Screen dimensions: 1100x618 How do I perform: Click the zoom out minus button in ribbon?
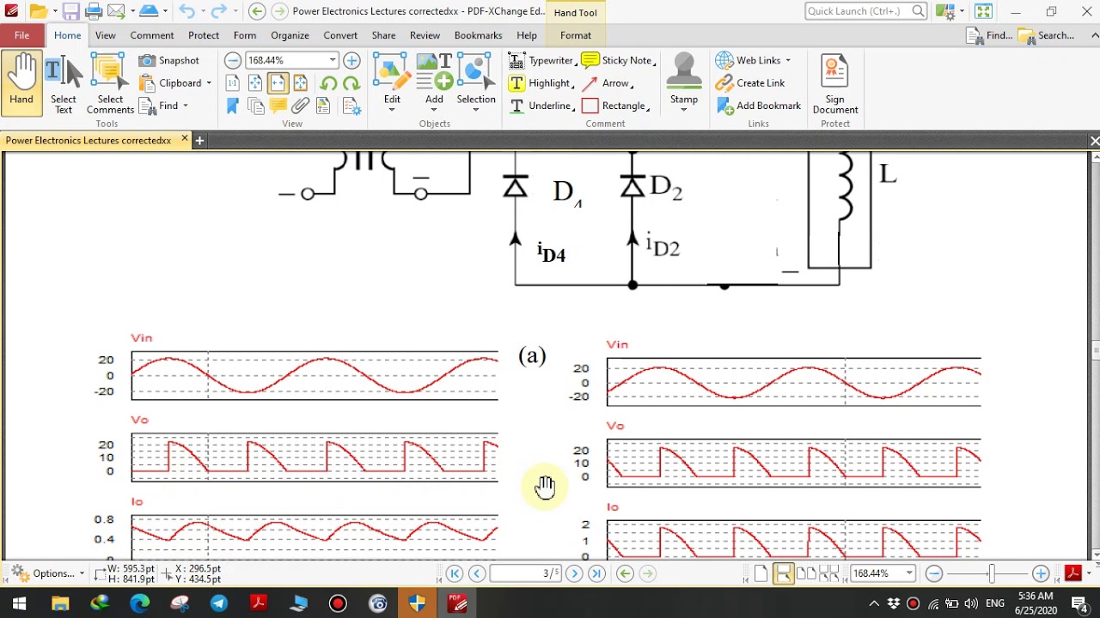pyautogui.click(x=233, y=60)
